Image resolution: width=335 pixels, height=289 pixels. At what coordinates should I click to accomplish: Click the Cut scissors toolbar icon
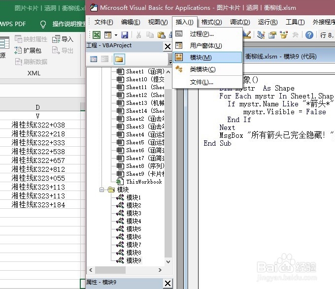[138, 35]
